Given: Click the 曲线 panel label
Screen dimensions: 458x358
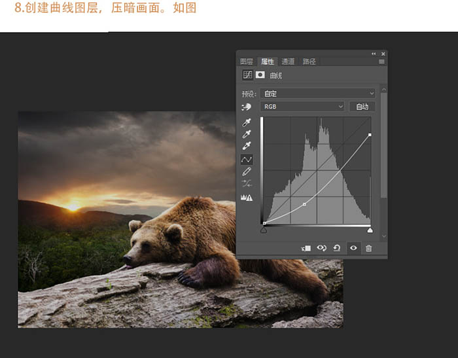Looking at the screenshot, I should pos(275,75).
